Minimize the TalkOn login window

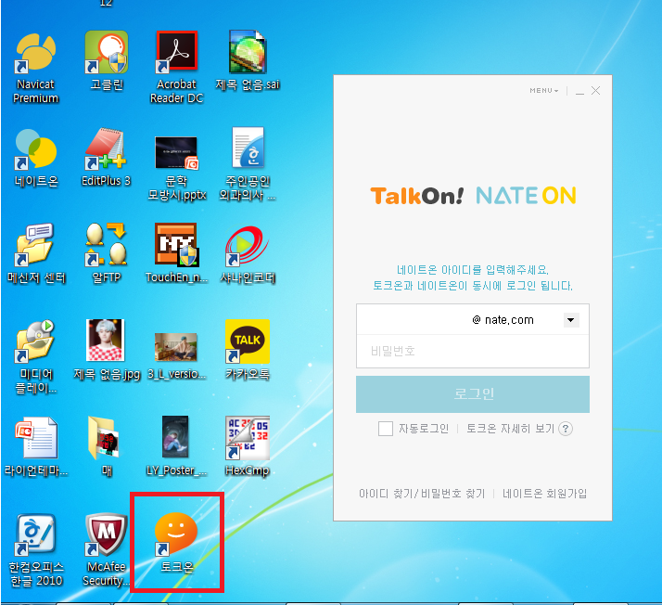(x=579, y=91)
